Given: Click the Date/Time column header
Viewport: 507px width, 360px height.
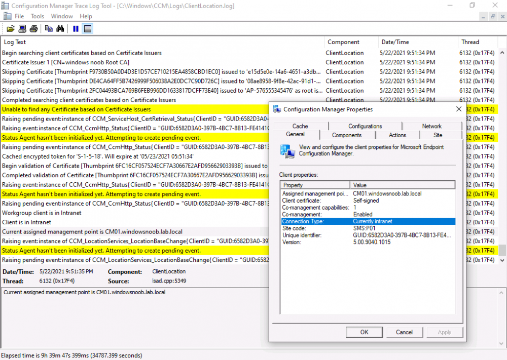Looking at the screenshot, I should pyautogui.click(x=418, y=42).
